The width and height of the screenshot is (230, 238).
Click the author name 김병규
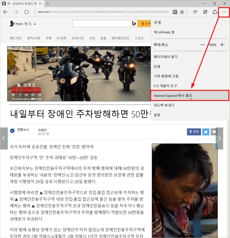pyautogui.click(x=42, y=130)
